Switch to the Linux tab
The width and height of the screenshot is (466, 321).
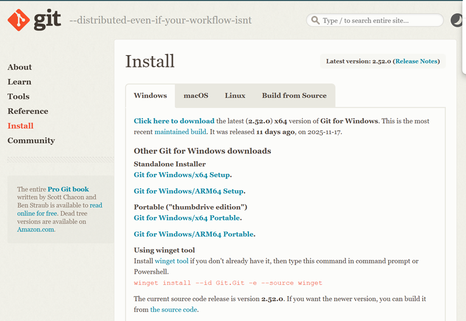235,95
